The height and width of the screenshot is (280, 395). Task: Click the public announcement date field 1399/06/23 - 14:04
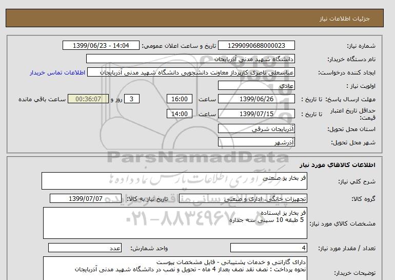(x=101, y=45)
